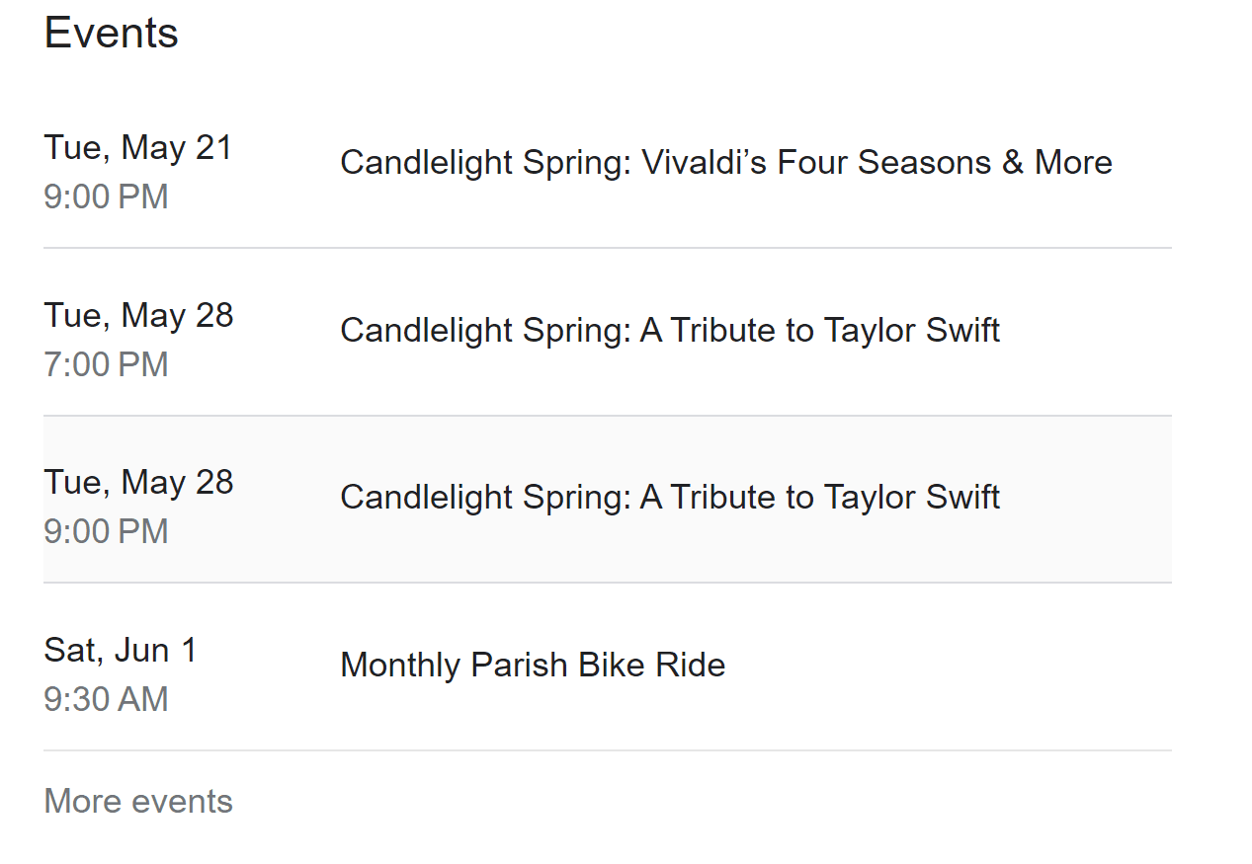Image resolution: width=1252 pixels, height=864 pixels.
Task: Click the 9:30 AM time label
Action: click(106, 699)
